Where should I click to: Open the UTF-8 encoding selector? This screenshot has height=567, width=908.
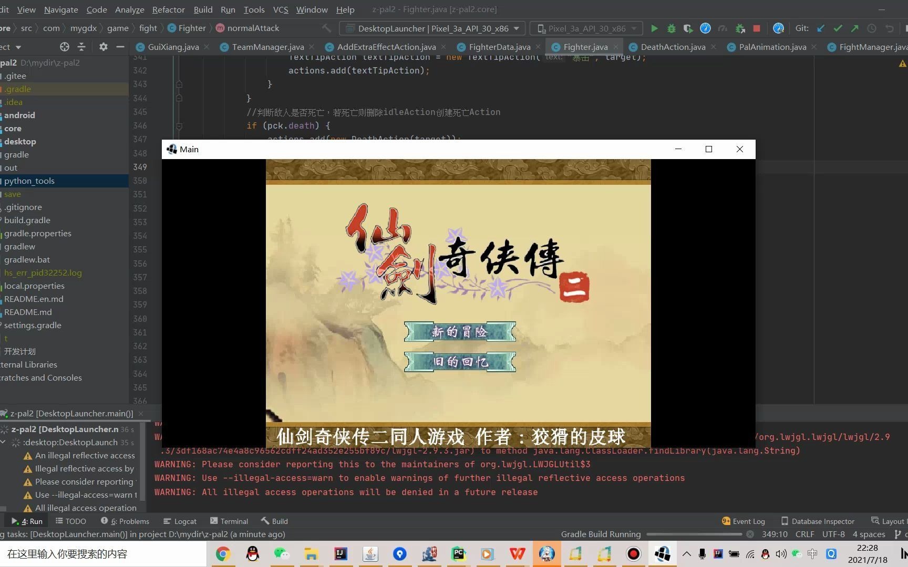[x=833, y=534]
